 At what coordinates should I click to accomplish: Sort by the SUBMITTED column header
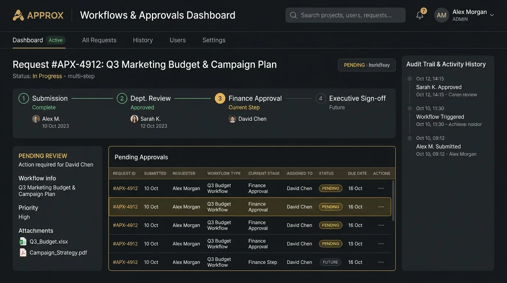click(155, 173)
